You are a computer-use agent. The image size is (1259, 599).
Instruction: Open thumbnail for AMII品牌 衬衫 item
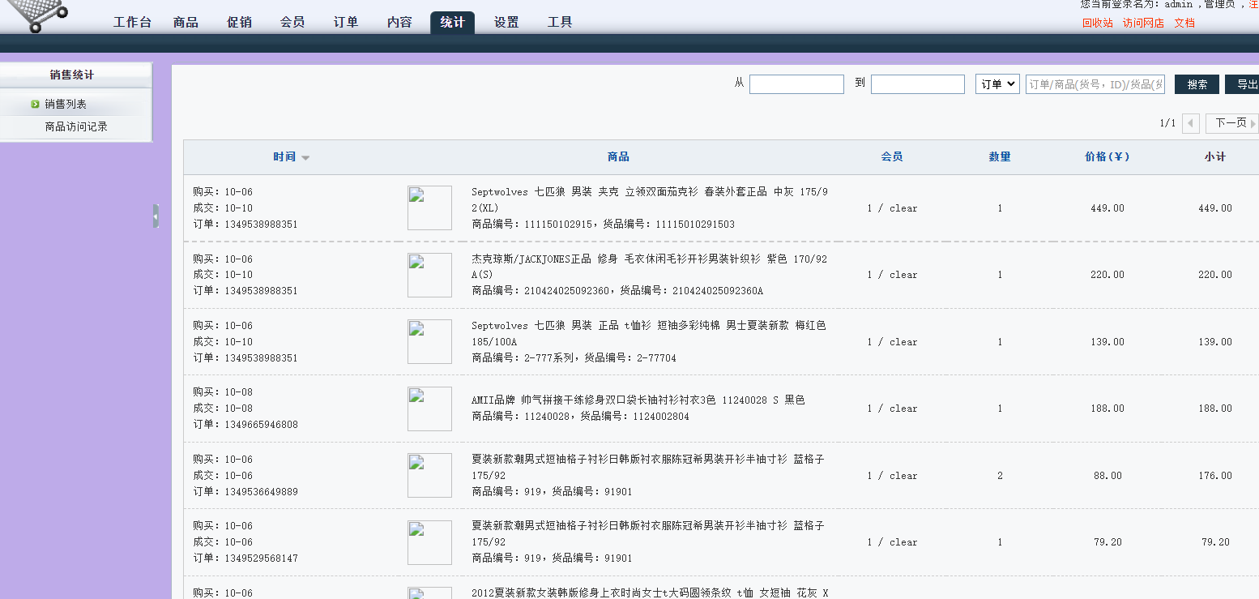point(429,409)
